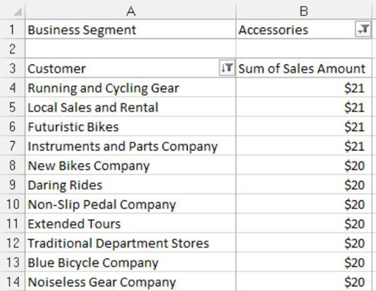This screenshot has width=376, height=291.
Task: Click the Daring Rides cell
Action: coord(130,185)
